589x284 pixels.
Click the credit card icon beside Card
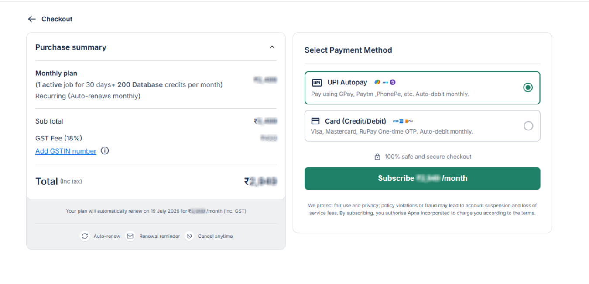(x=315, y=121)
